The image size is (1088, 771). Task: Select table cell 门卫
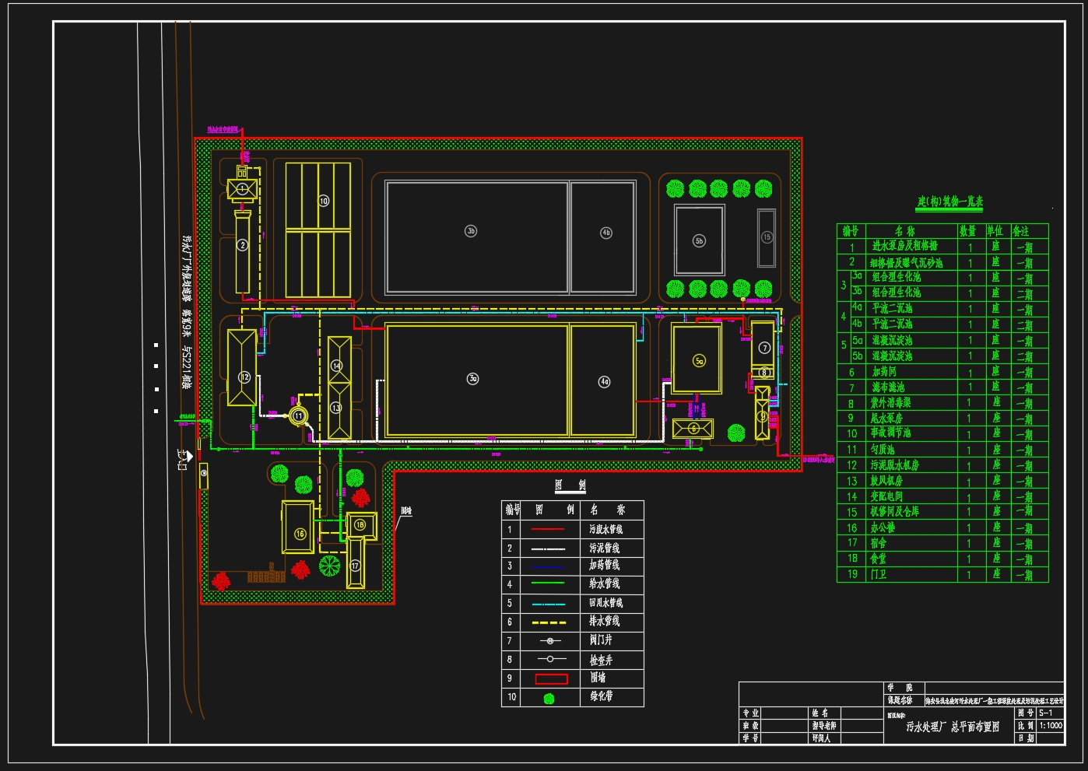pos(879,574)
